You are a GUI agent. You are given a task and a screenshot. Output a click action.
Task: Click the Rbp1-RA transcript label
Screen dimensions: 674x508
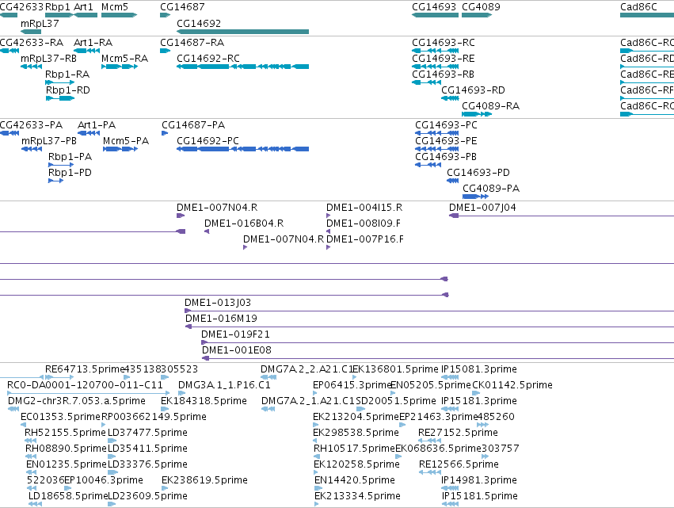pyautogui.click(x=67, y=74)
